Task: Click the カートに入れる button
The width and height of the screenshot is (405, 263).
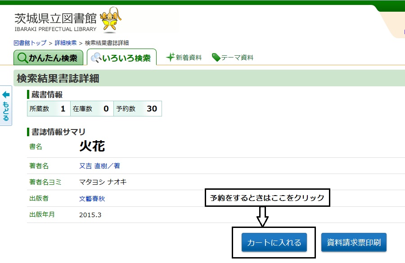Action: point(274,242)
